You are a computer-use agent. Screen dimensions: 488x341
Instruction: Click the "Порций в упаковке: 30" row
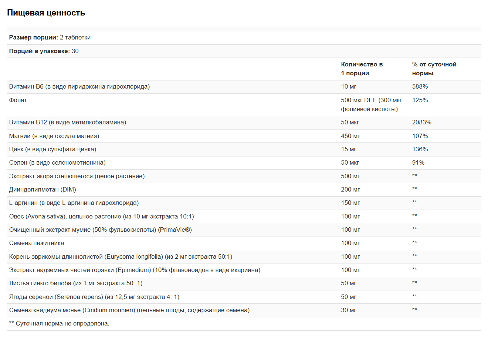(244, 51)
